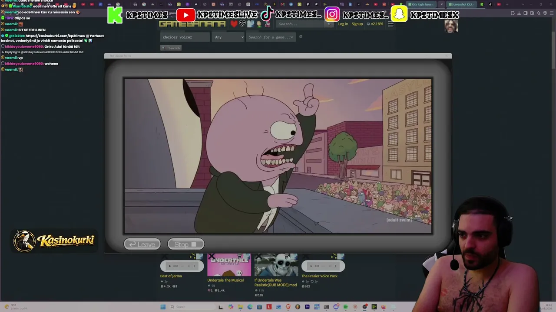Open the Windows Start menu
This screenshot has width=556, height=312.
[163, 307]
